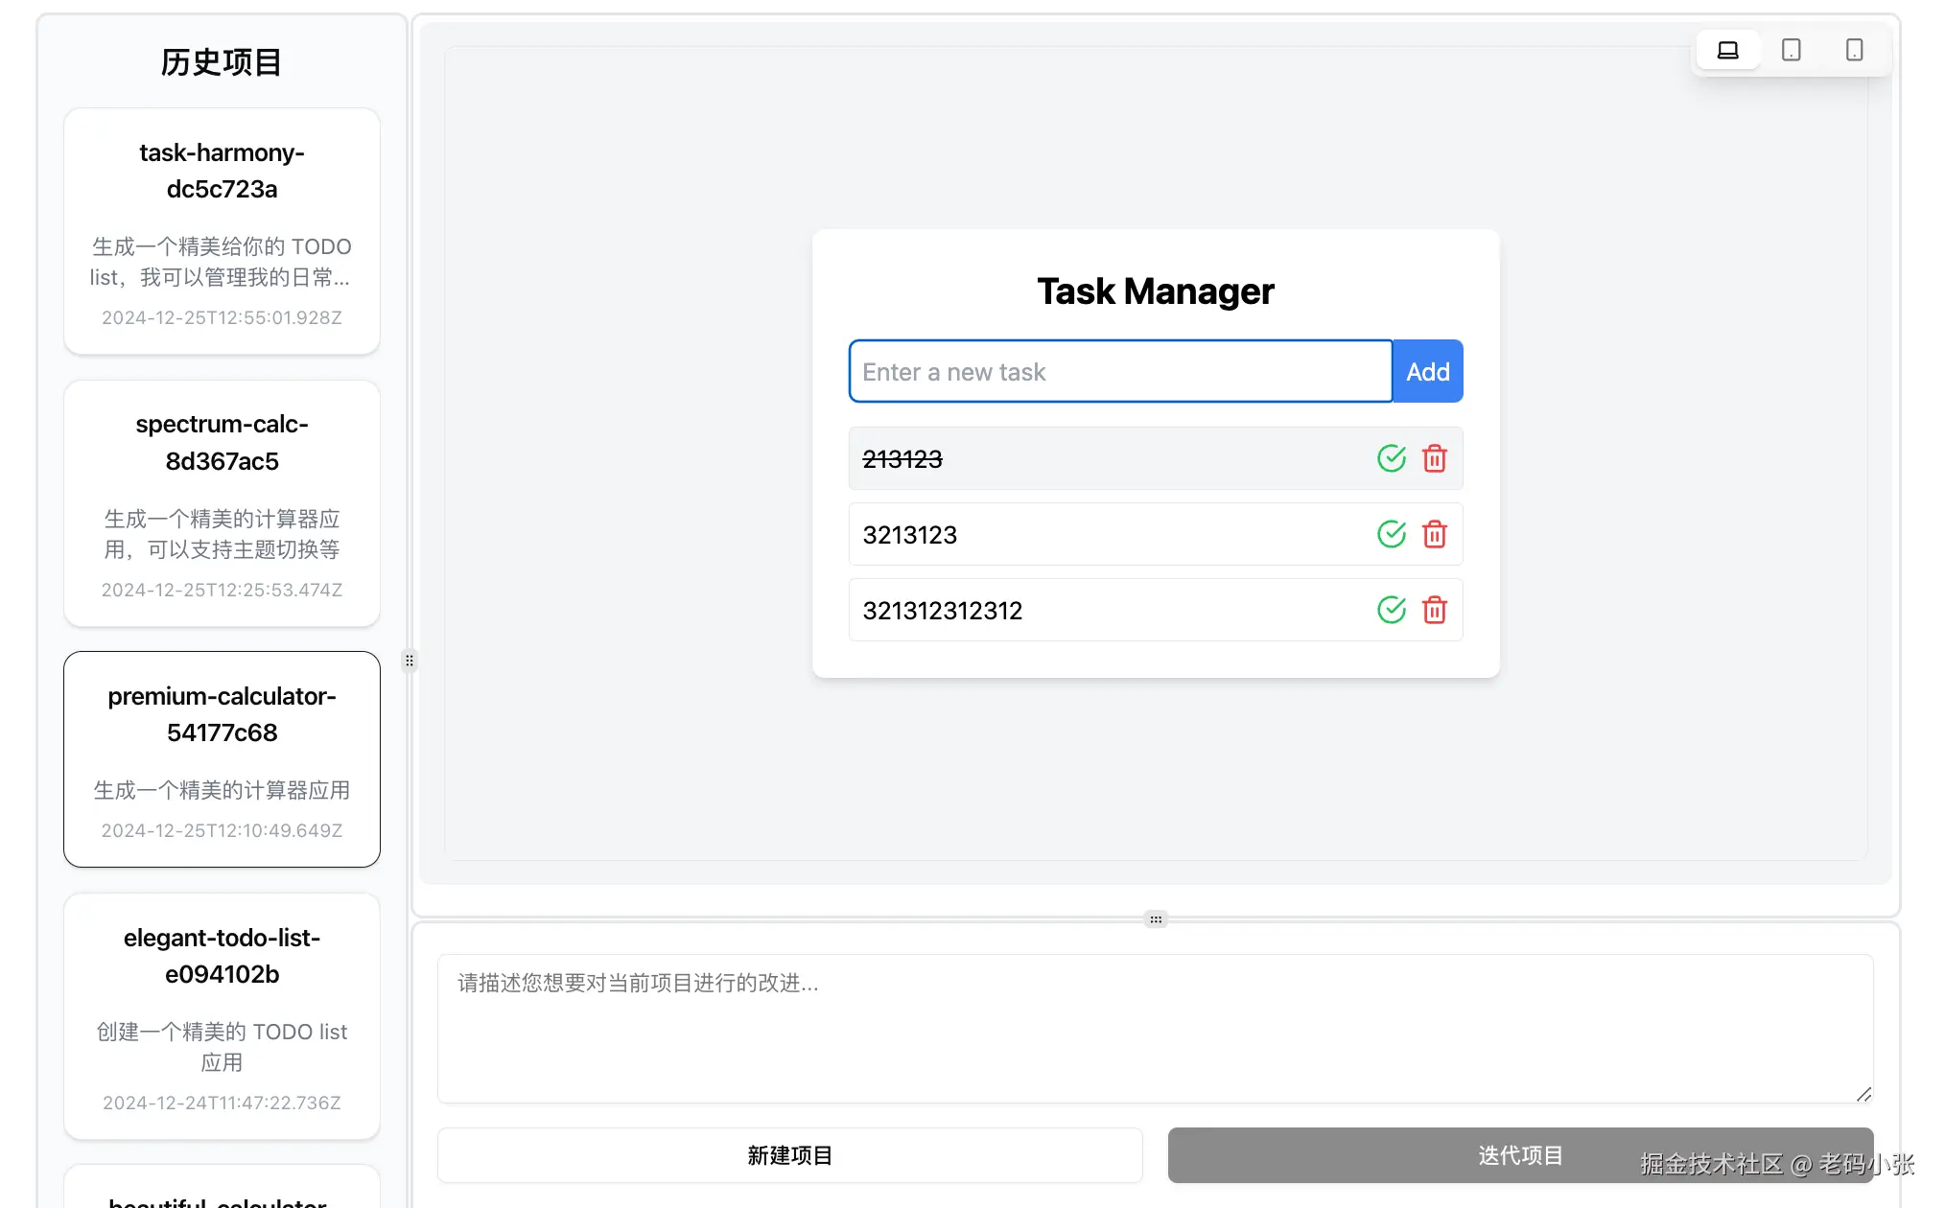Switch to laptop preview mode
The height and width of the screenshot is (1208, 1945).
click(1727, 50)
